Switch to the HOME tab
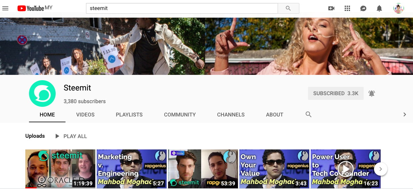The height and width of the screenshot is (189, 413). pyautogui.click(x=47, y=114)
